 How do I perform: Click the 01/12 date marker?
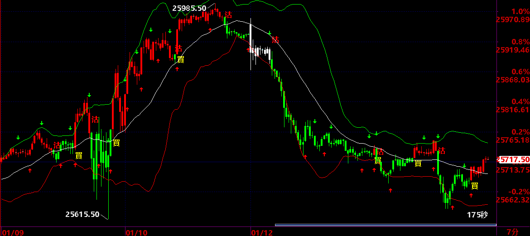tap(262, 233)
